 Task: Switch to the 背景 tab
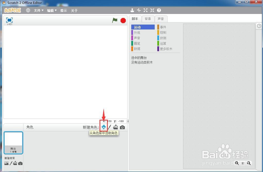pos(148,19)
